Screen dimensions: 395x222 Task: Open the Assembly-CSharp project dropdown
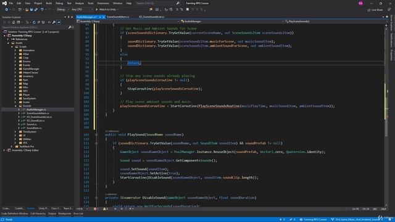pyautogui.click(x=128, y=22)
